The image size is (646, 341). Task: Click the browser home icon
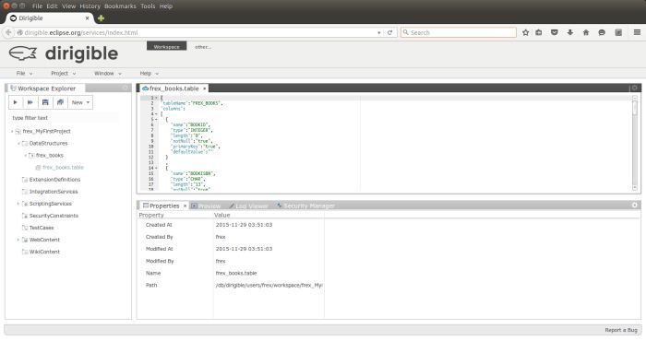tap(586, 32)
